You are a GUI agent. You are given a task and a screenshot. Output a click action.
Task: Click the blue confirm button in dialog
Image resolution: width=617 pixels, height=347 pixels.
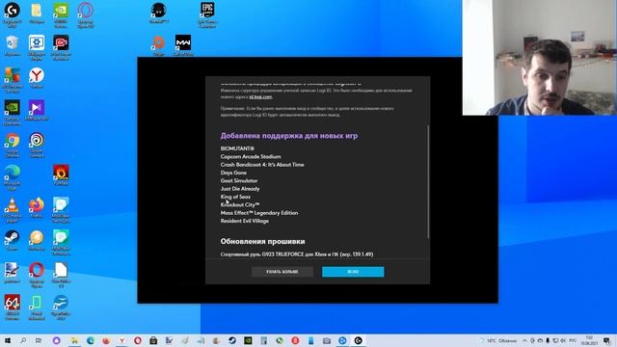pyautogui.click(x=353, y=272)
